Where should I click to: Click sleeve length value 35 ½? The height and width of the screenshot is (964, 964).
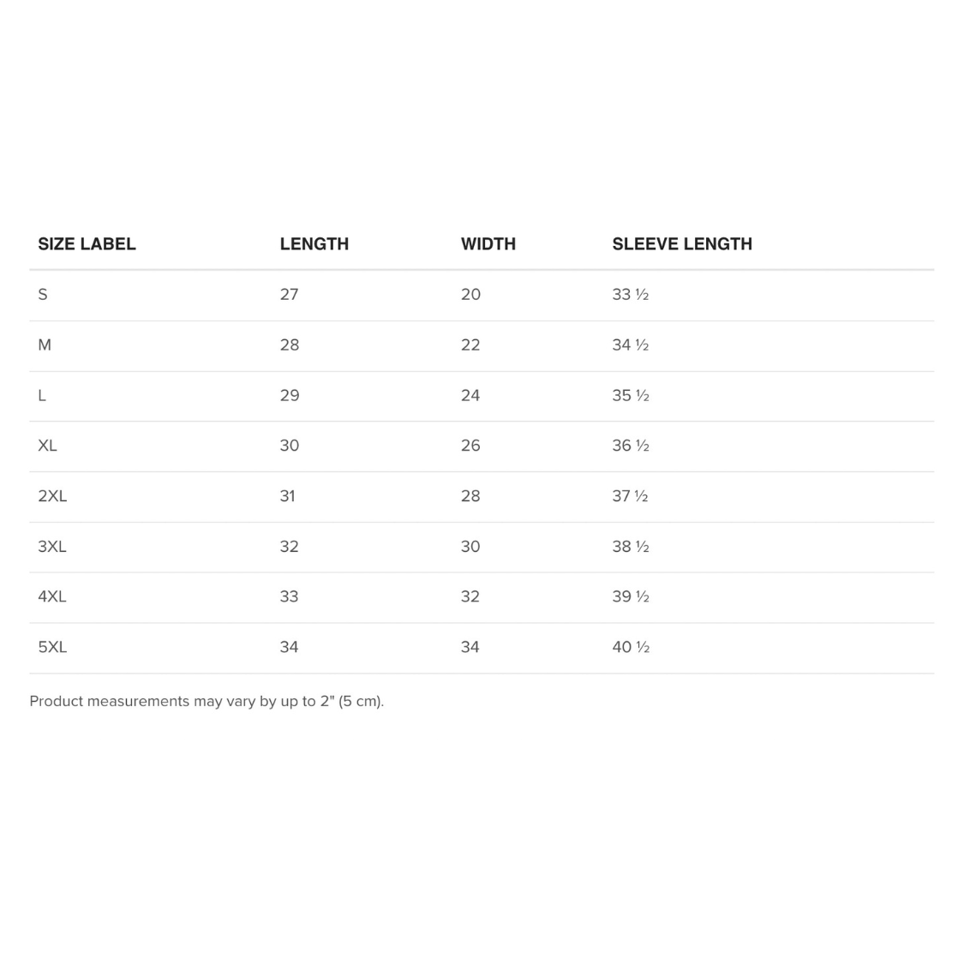pyautogui.click(x=630, y=396)
